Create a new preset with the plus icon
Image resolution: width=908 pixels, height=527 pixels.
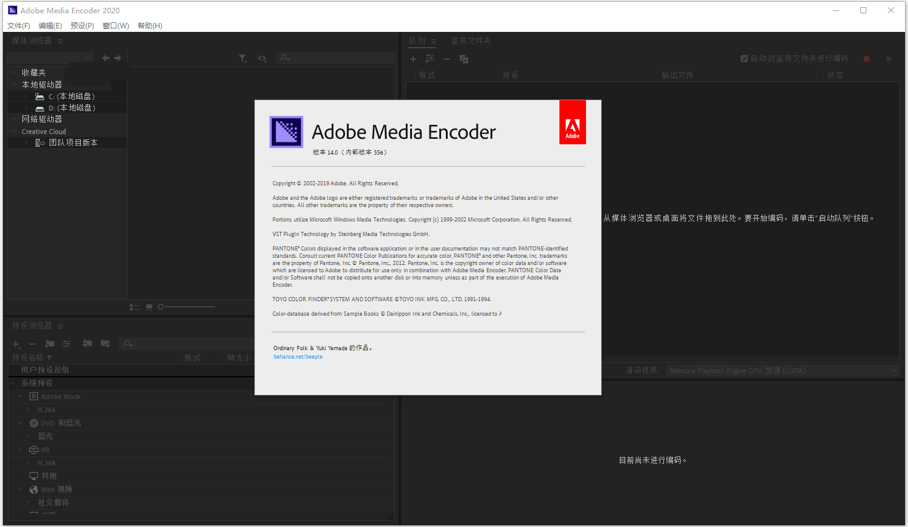15,343
